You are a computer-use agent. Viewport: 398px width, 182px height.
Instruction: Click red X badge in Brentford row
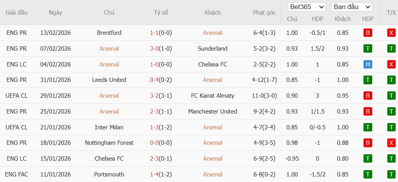391,33
